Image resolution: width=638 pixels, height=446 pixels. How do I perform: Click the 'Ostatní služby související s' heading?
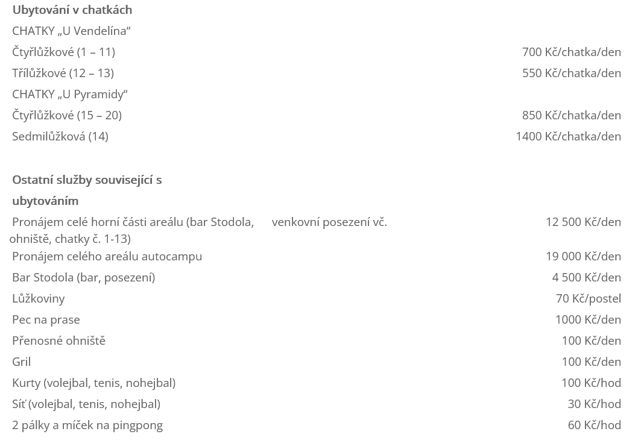coord(87,180)
